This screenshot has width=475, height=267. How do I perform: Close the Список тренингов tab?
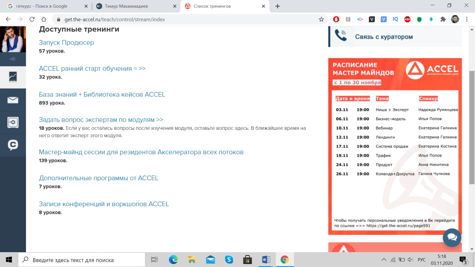pyautogui.click(x=263, y=6)
